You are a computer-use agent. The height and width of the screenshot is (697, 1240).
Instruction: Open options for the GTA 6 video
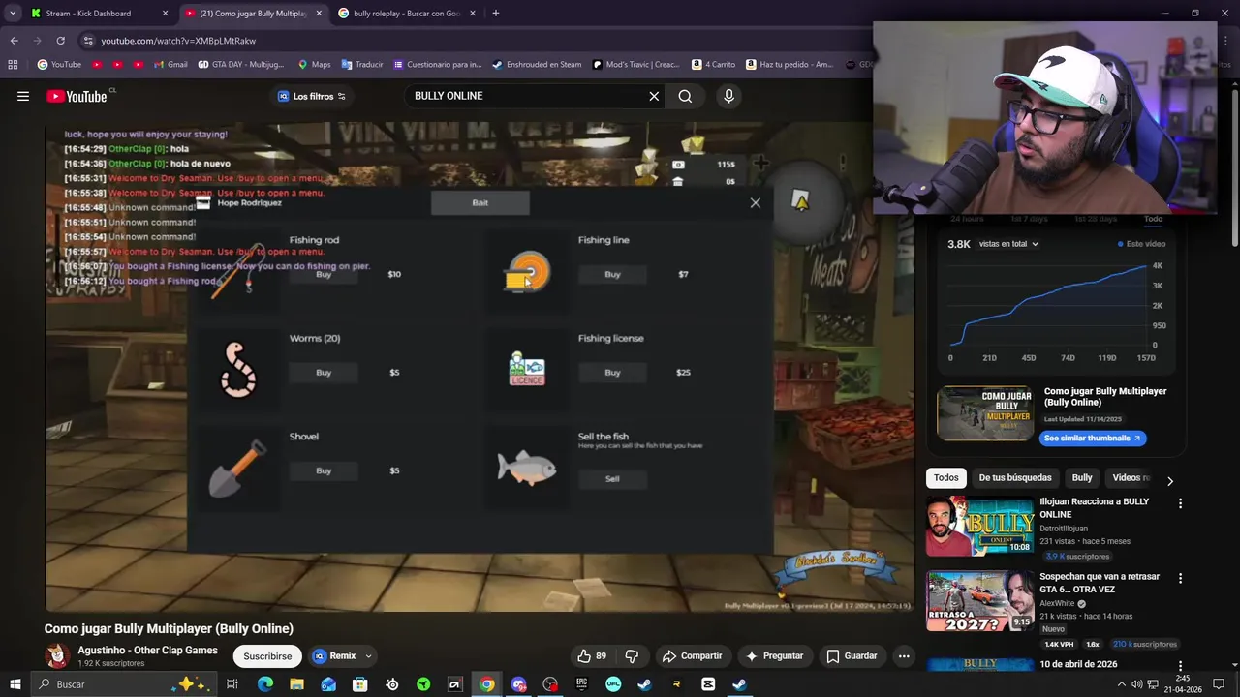1180,578
